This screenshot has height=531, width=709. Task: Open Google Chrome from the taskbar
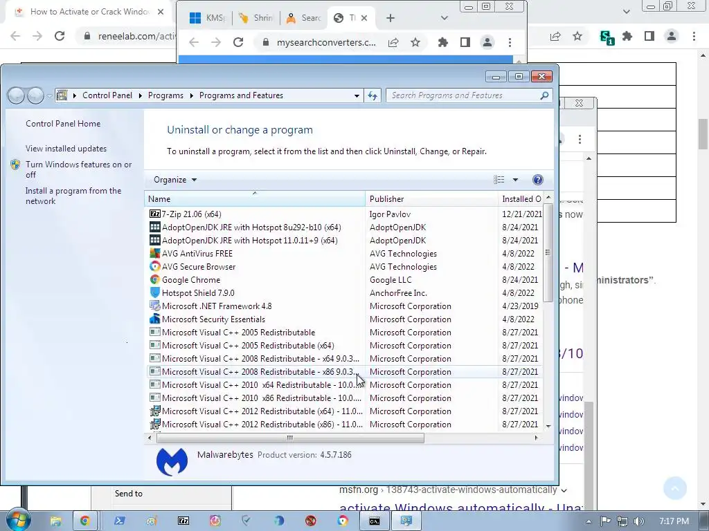[x=85, y=521]
